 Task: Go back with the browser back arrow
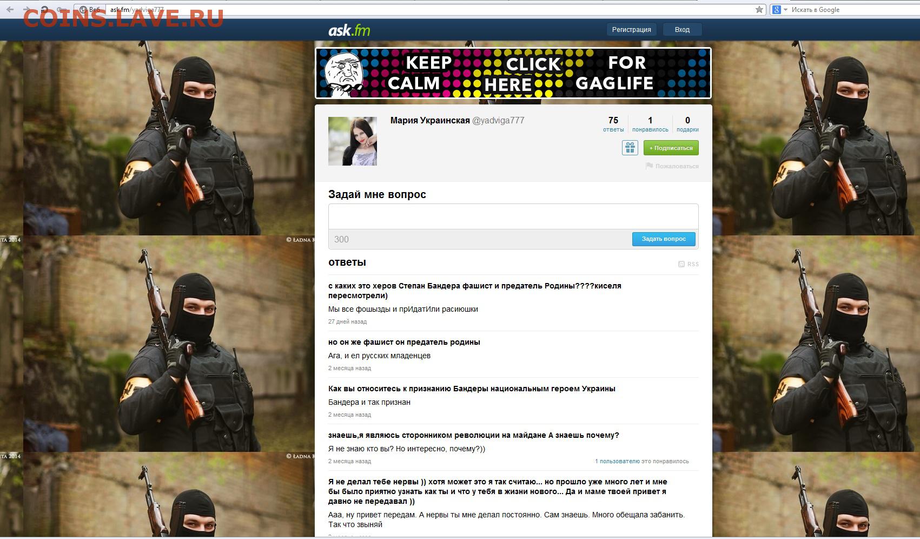coord(10,9)
